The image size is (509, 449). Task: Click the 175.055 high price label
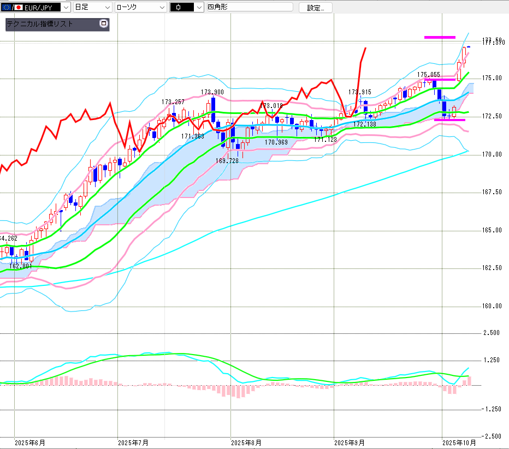pos(428,74)
